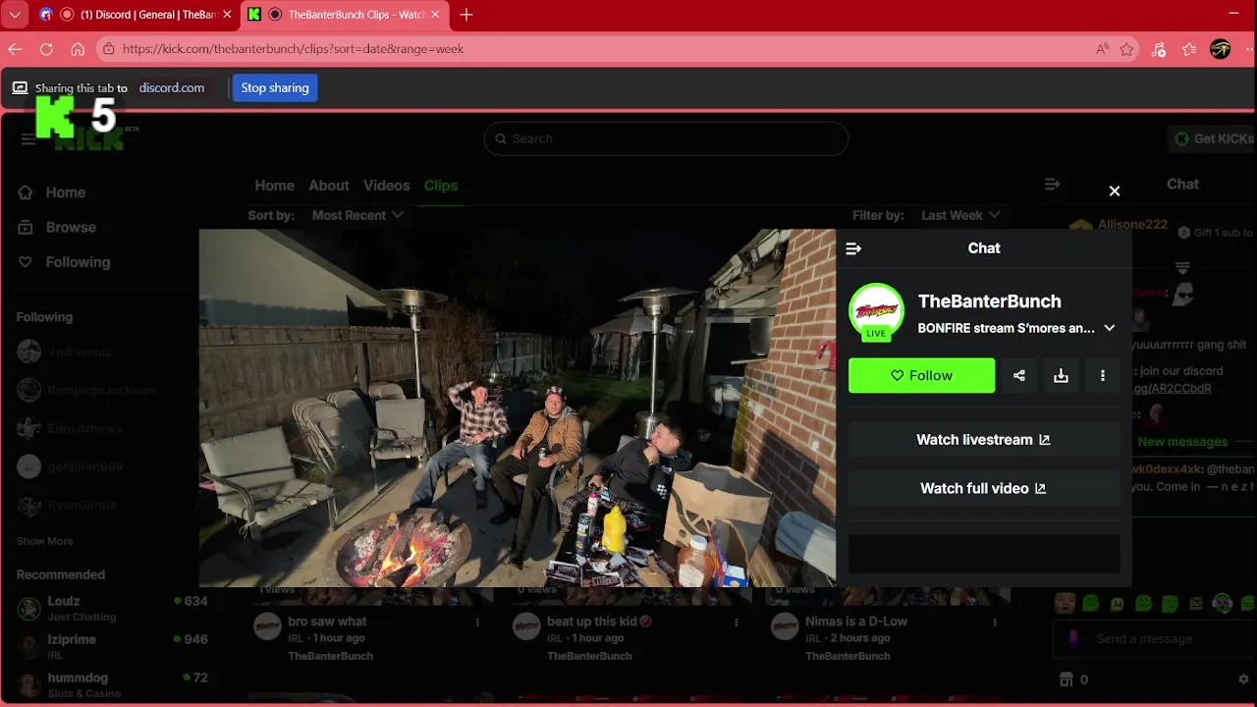The image size is (1257, 707).
Task: Click the Kick hamburger menu icon
Action: tap(28, 138)
